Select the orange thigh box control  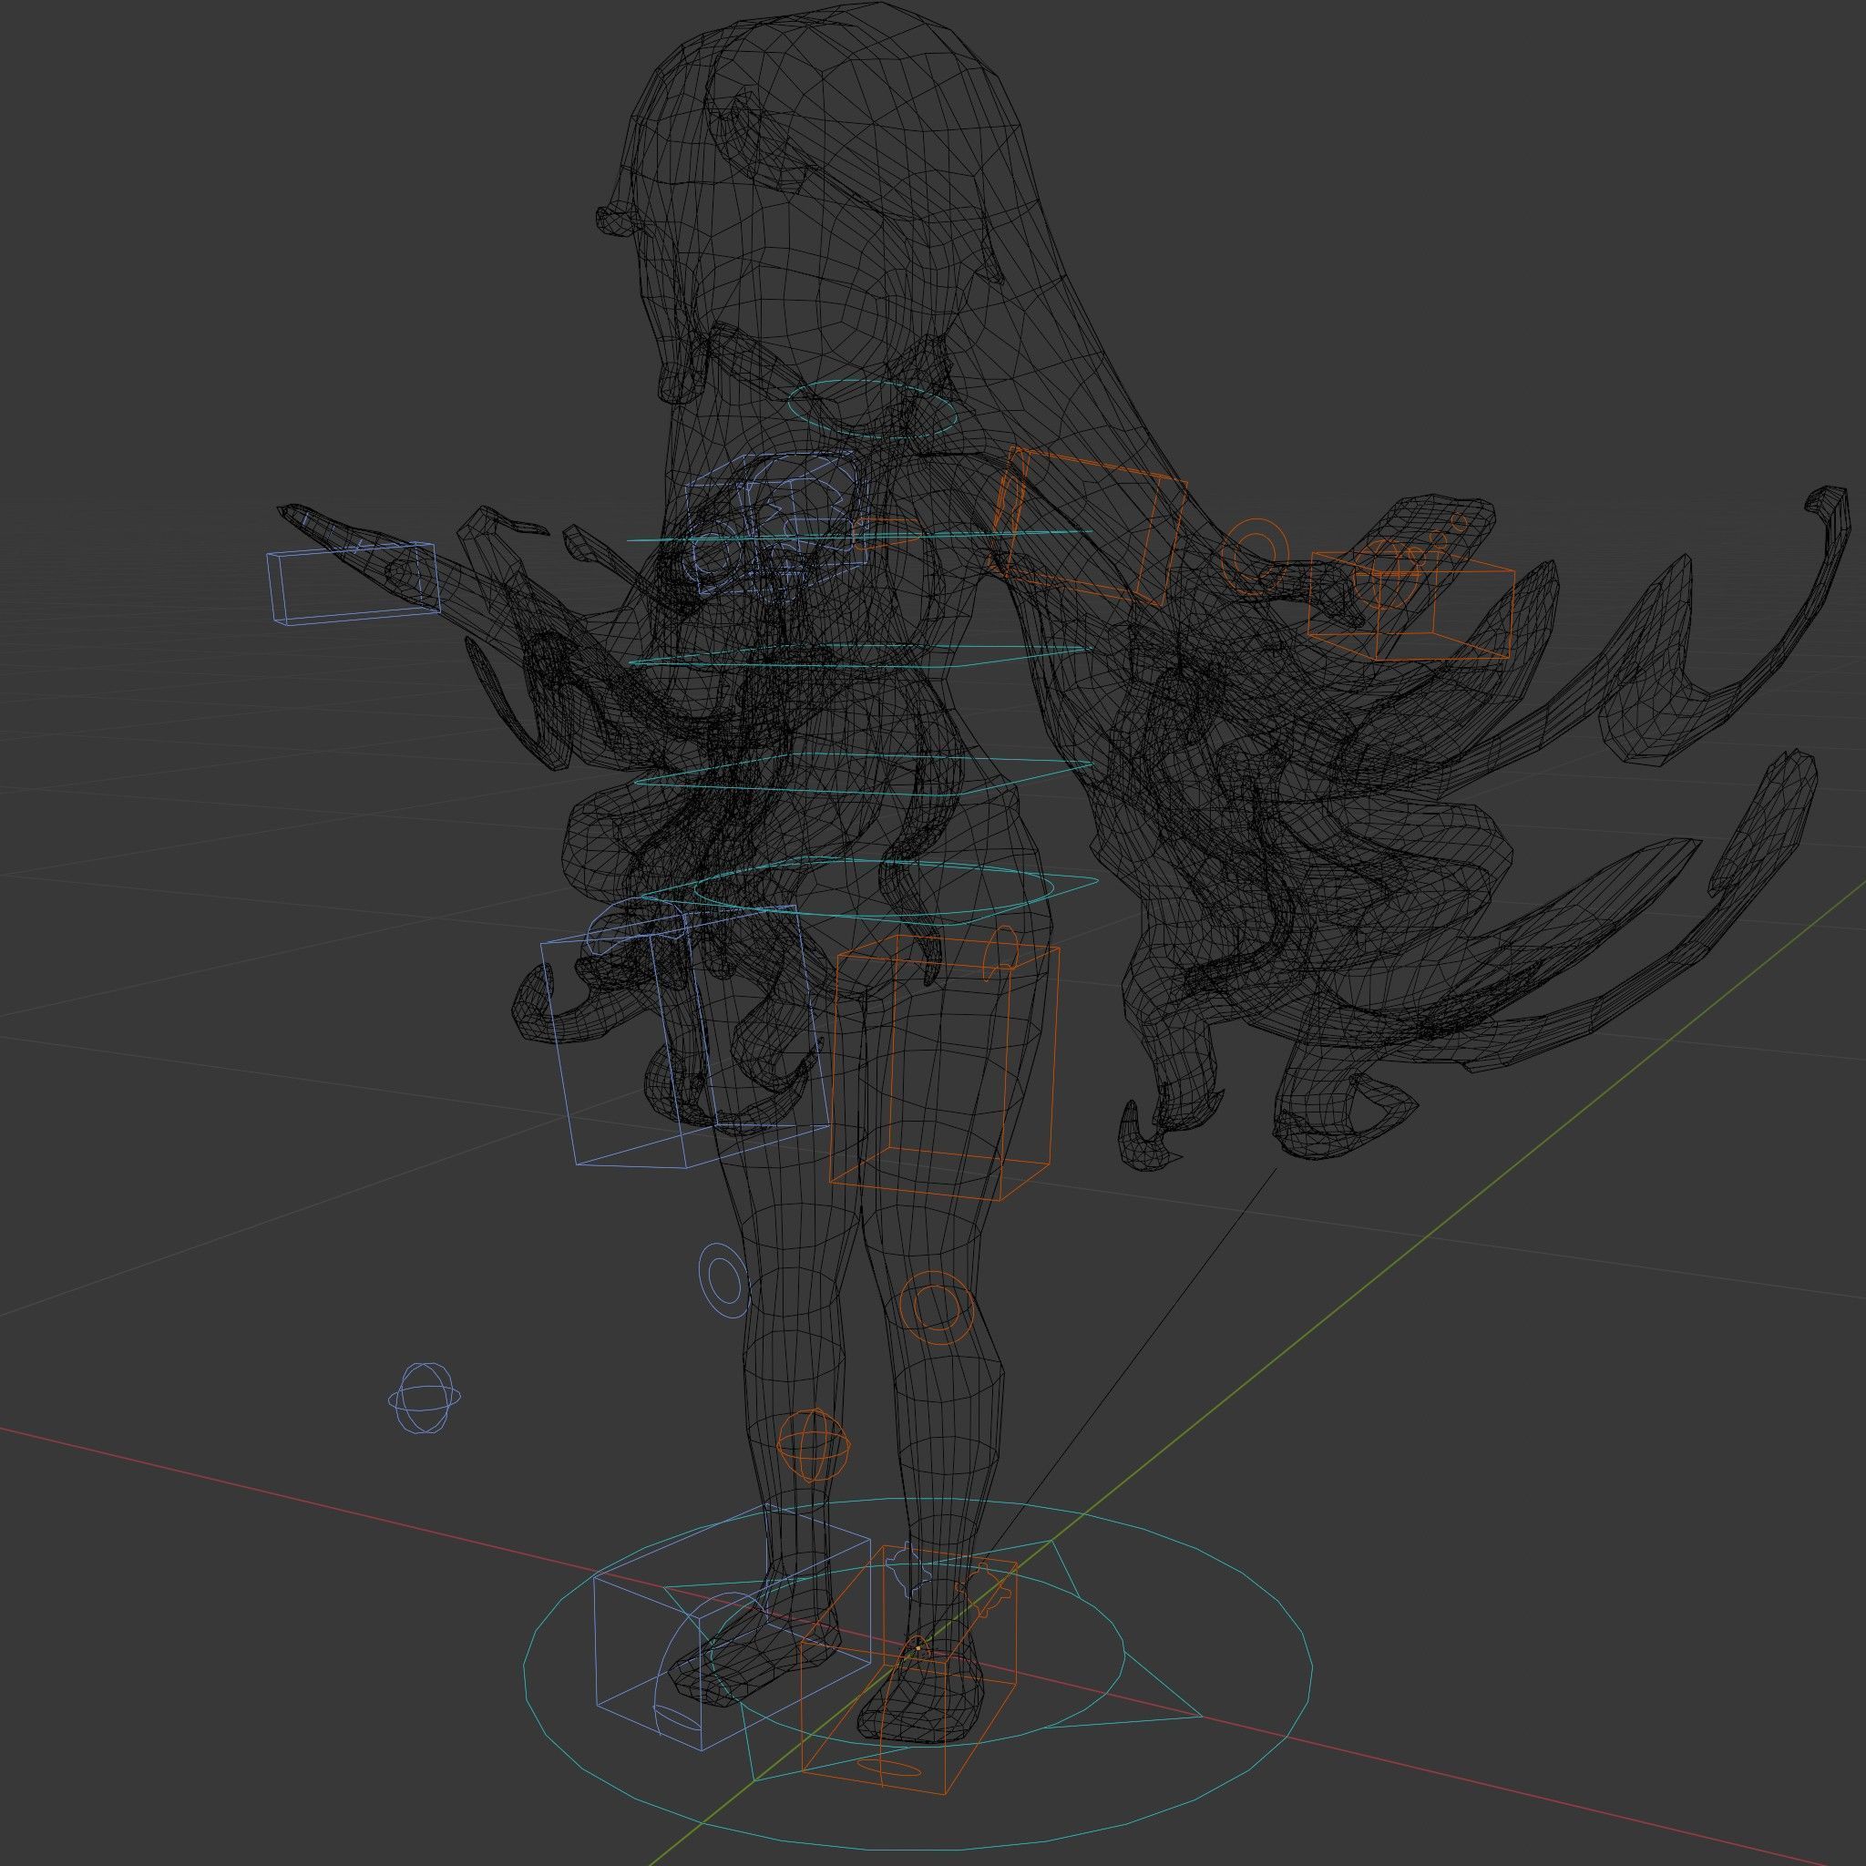coord(944,1068)
